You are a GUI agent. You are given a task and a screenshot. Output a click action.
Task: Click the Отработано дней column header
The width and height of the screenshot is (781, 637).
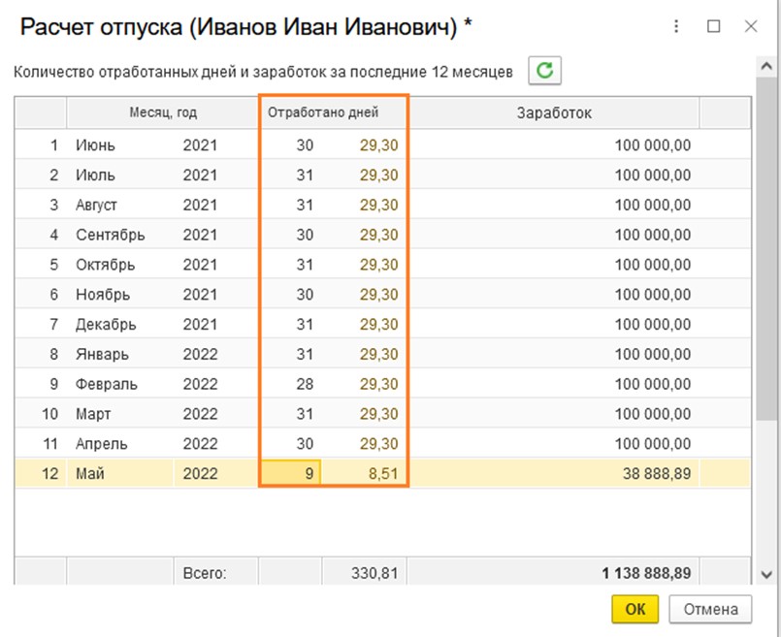point(334,112)
